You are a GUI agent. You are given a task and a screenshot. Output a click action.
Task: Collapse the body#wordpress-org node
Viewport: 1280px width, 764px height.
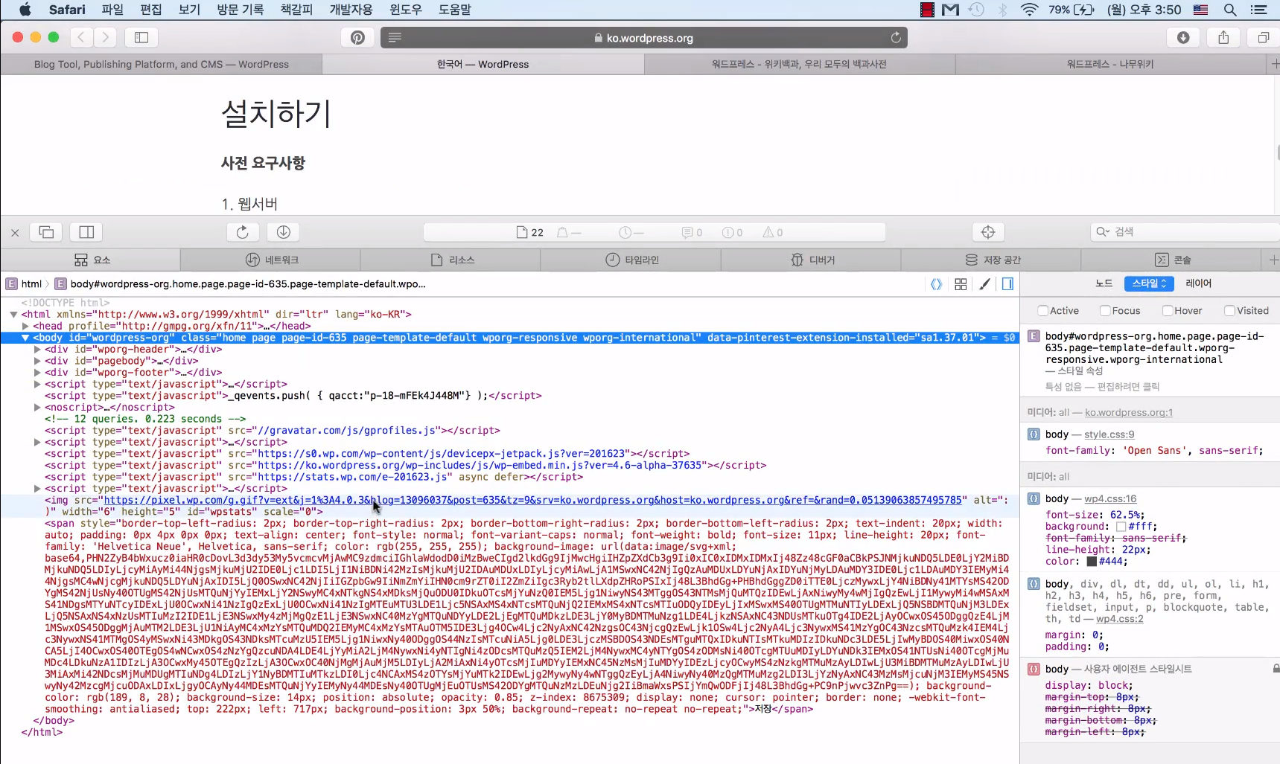click(x=25, y=338)
